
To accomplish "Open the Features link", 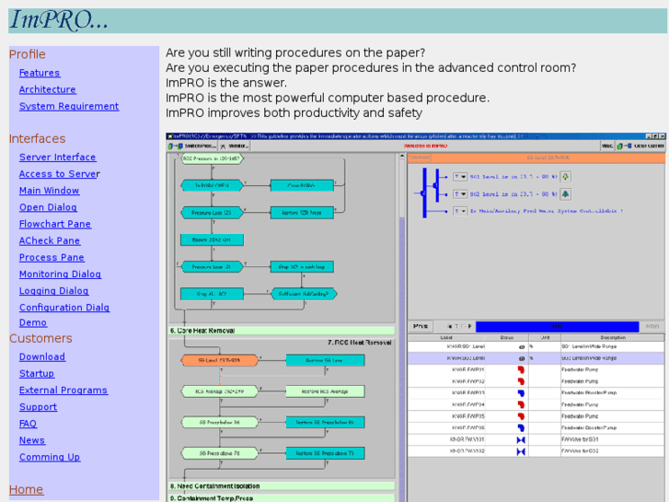I will (x=40, y=73).
